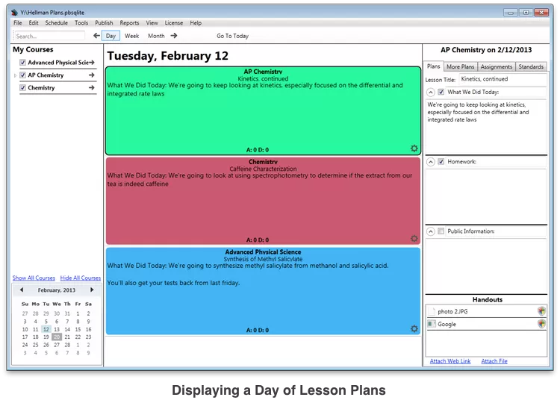
Task: Select February 20 in the mini calendar
Action: [x=57, y=337]
